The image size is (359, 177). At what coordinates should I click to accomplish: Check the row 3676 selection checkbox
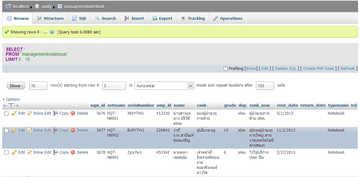point(6,114)
